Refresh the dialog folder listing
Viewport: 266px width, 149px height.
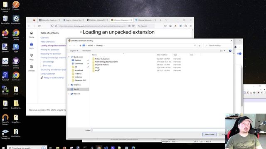coord(199,46)
